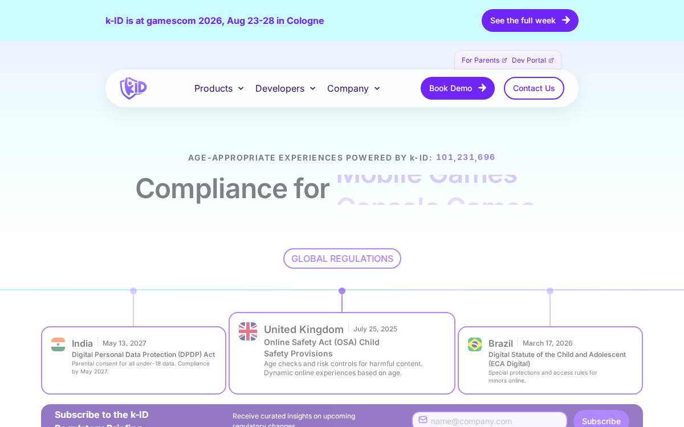Select the India timeline marker dot
Image resolution: width=684 pixels, height=427 pixels.
(133, 291)
